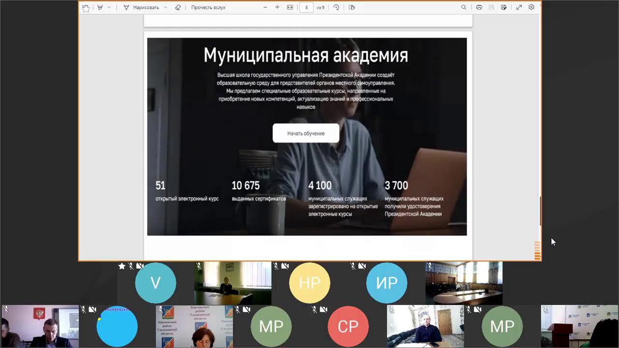Image resolution: width=619 pixels, height=348 pixels.
Task: Click the AI sparkle icon in PDF toolbar
Action: 86,8
